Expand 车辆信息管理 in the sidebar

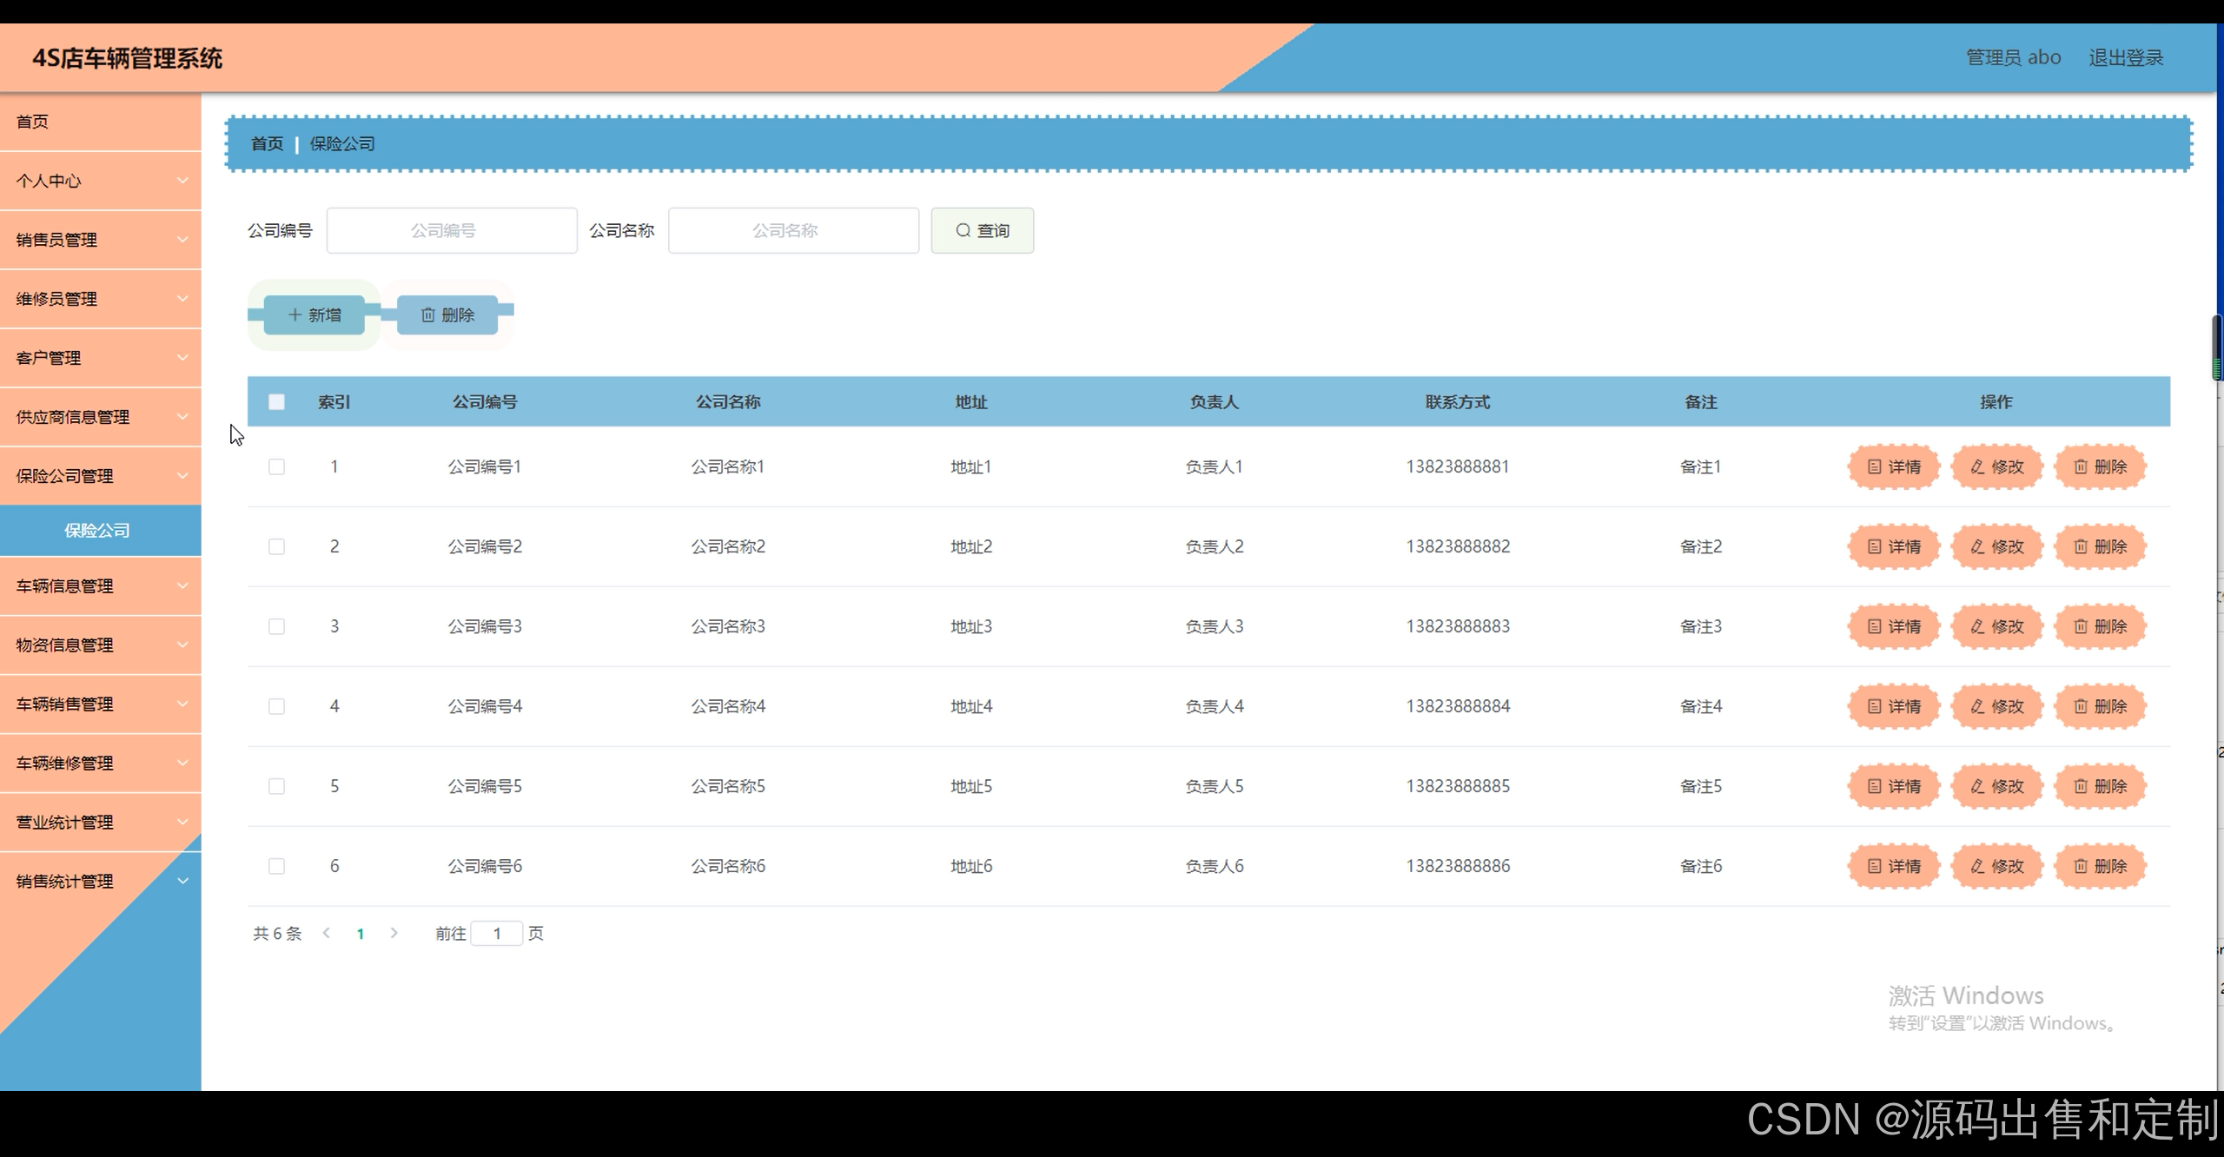(100, 585)
